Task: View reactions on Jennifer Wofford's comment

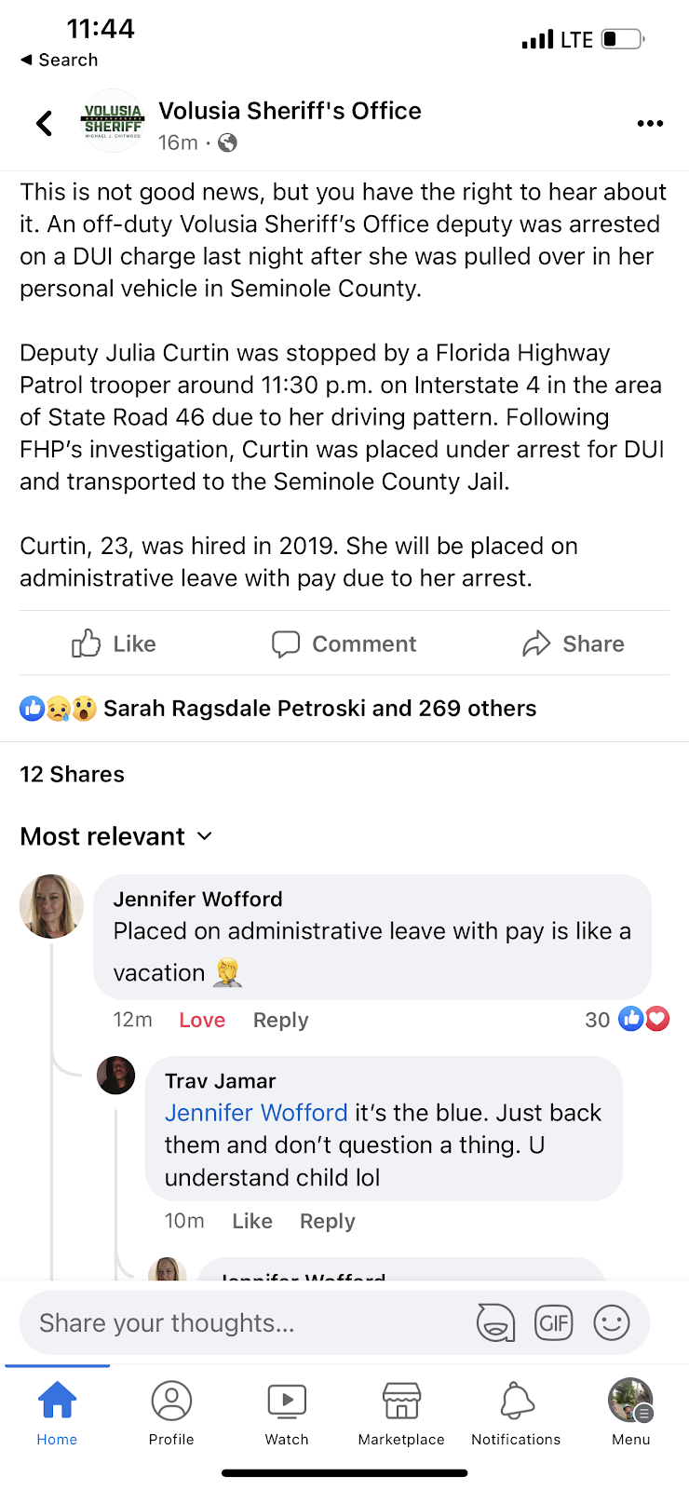Action: click(x=628, y=1020)
